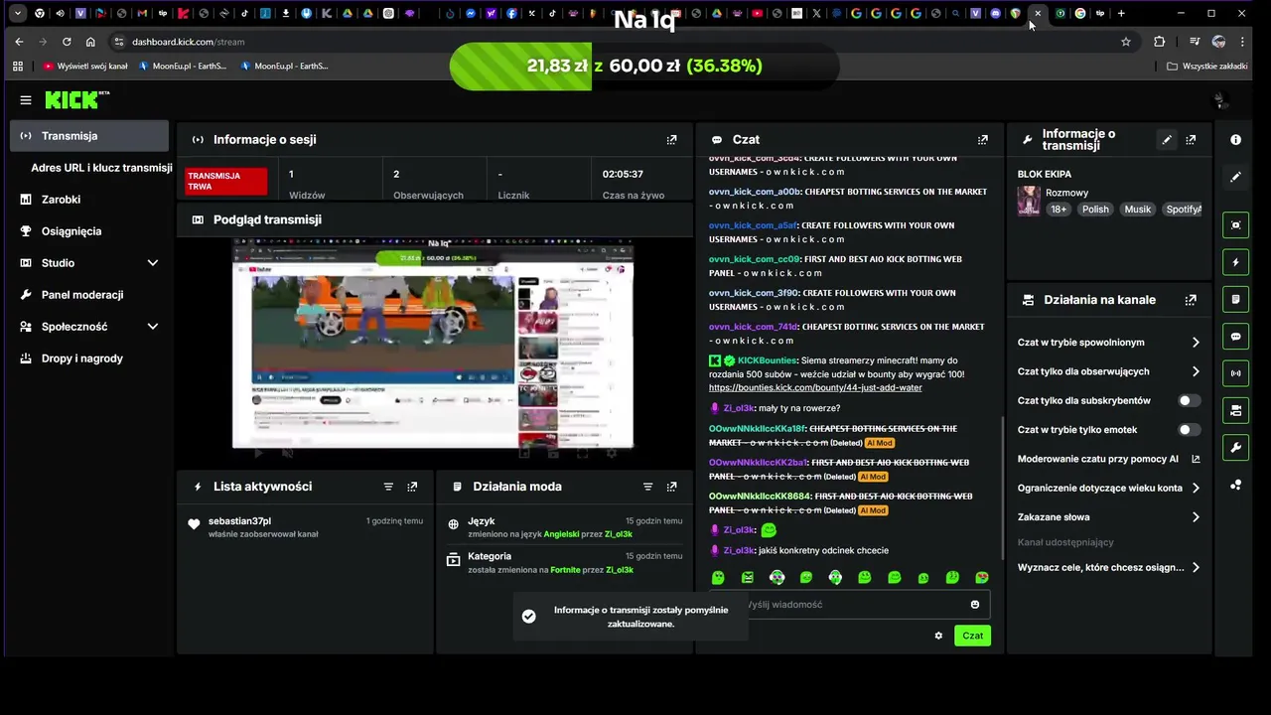Click the info icon in the right toolbar
The height and width of the screenshot is (715, 1271).
[1235, 140]
